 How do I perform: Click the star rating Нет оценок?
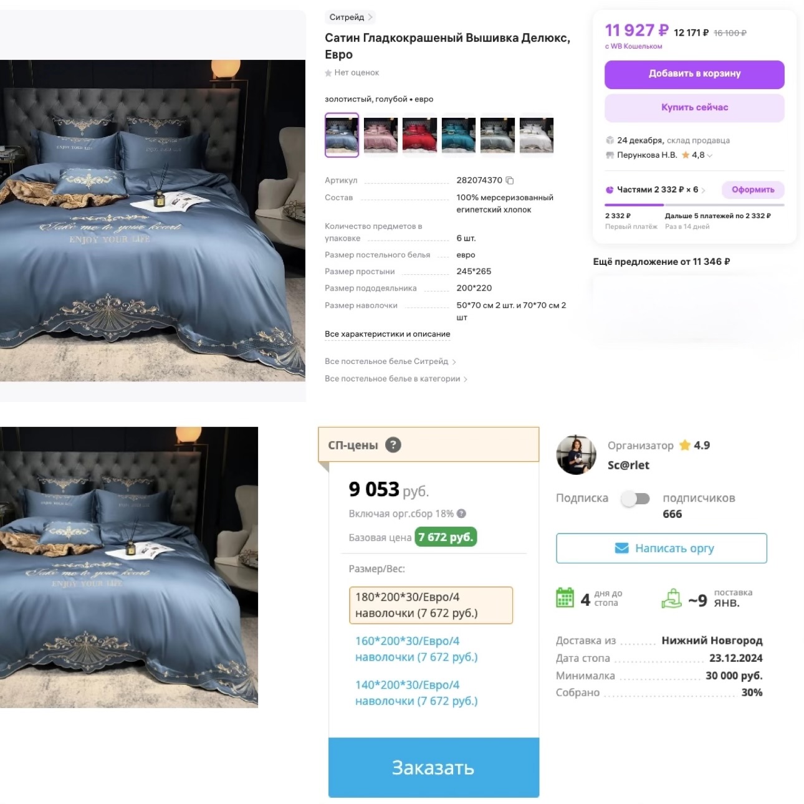(352, 72)
